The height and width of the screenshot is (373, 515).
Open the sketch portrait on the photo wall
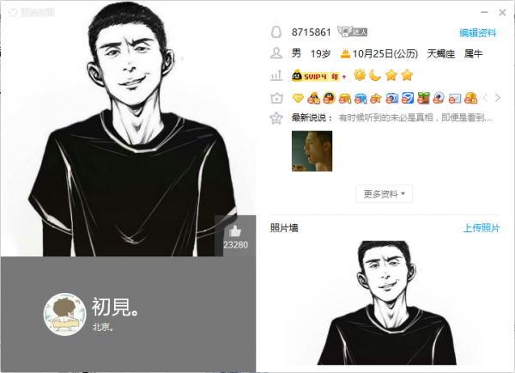(386, 303)
